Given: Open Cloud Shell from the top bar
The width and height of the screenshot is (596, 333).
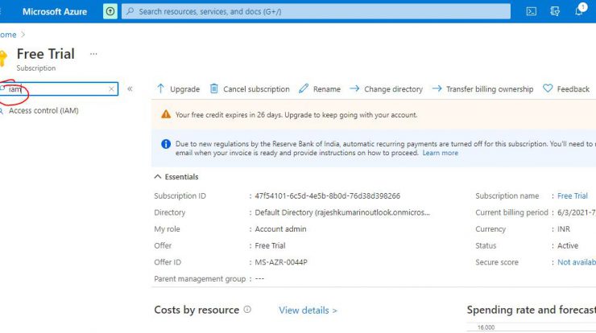Looking at the screenshot, I should tap(531, 11).
